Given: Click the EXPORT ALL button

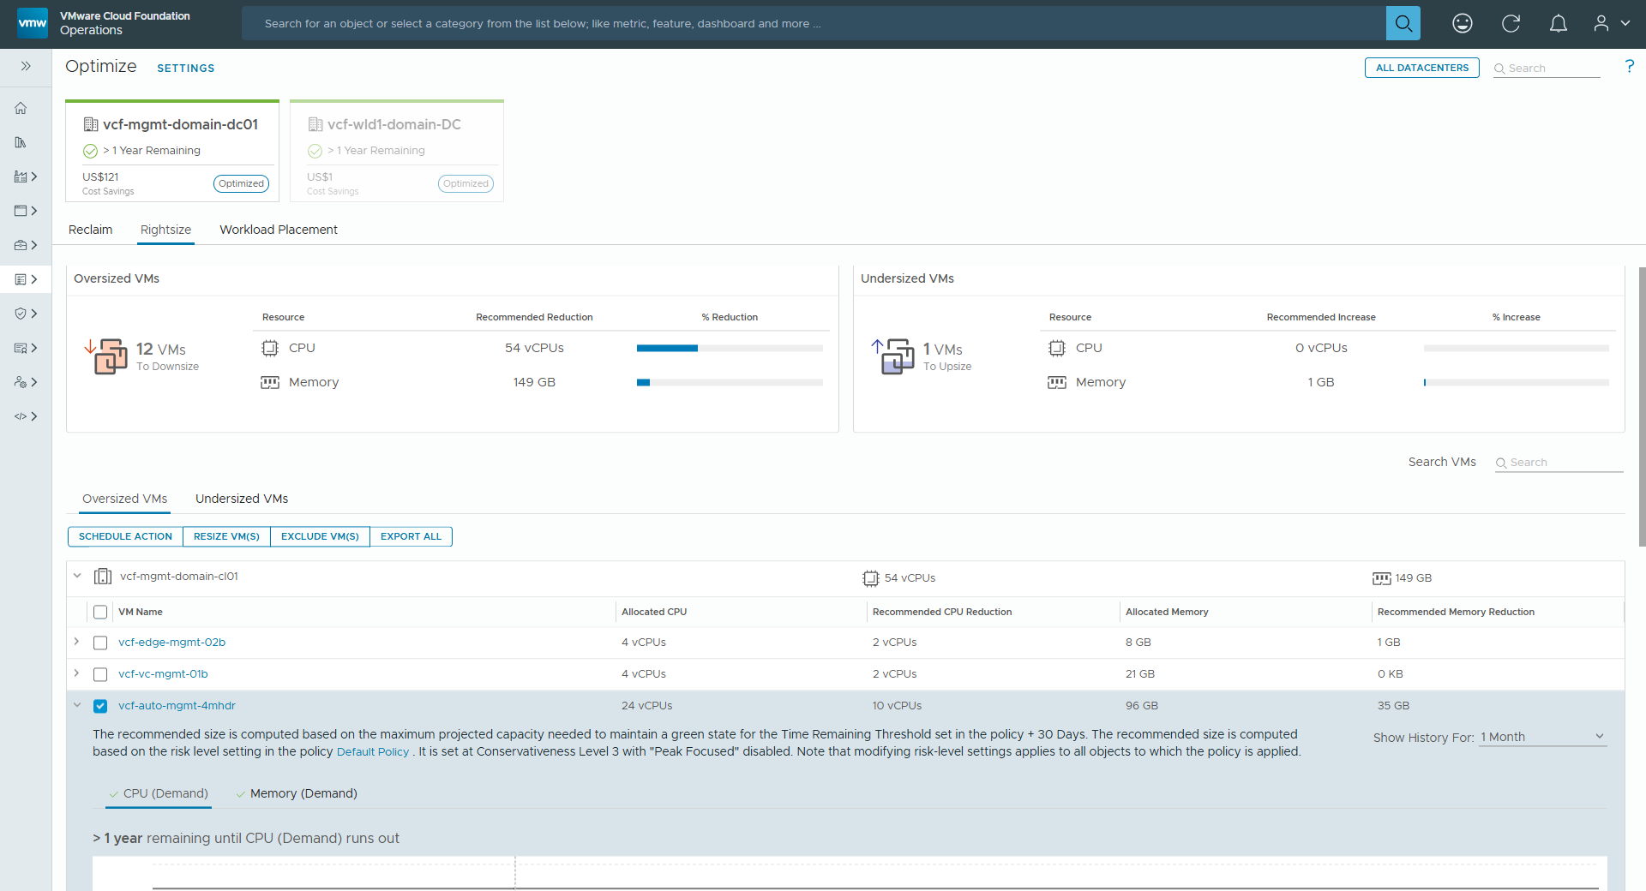Looking at the screenshot, I should (x=411, y=536).
